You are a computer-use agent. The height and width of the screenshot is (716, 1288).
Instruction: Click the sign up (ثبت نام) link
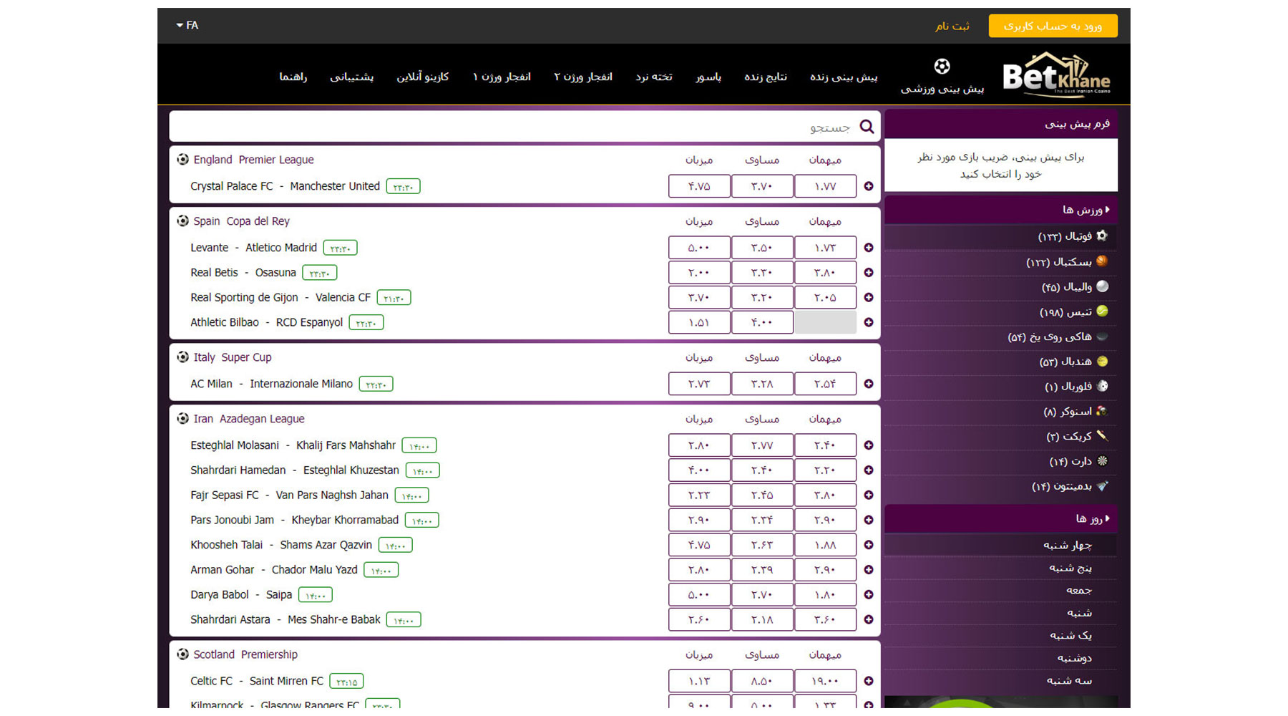click(x=952, y=26)
